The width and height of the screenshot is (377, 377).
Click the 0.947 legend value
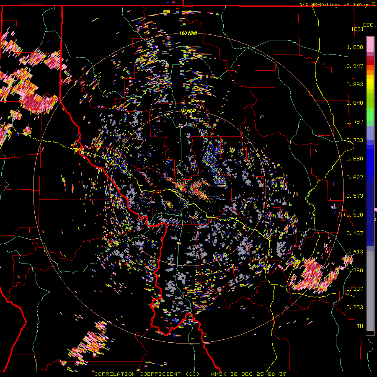click(x=355, y=66)
